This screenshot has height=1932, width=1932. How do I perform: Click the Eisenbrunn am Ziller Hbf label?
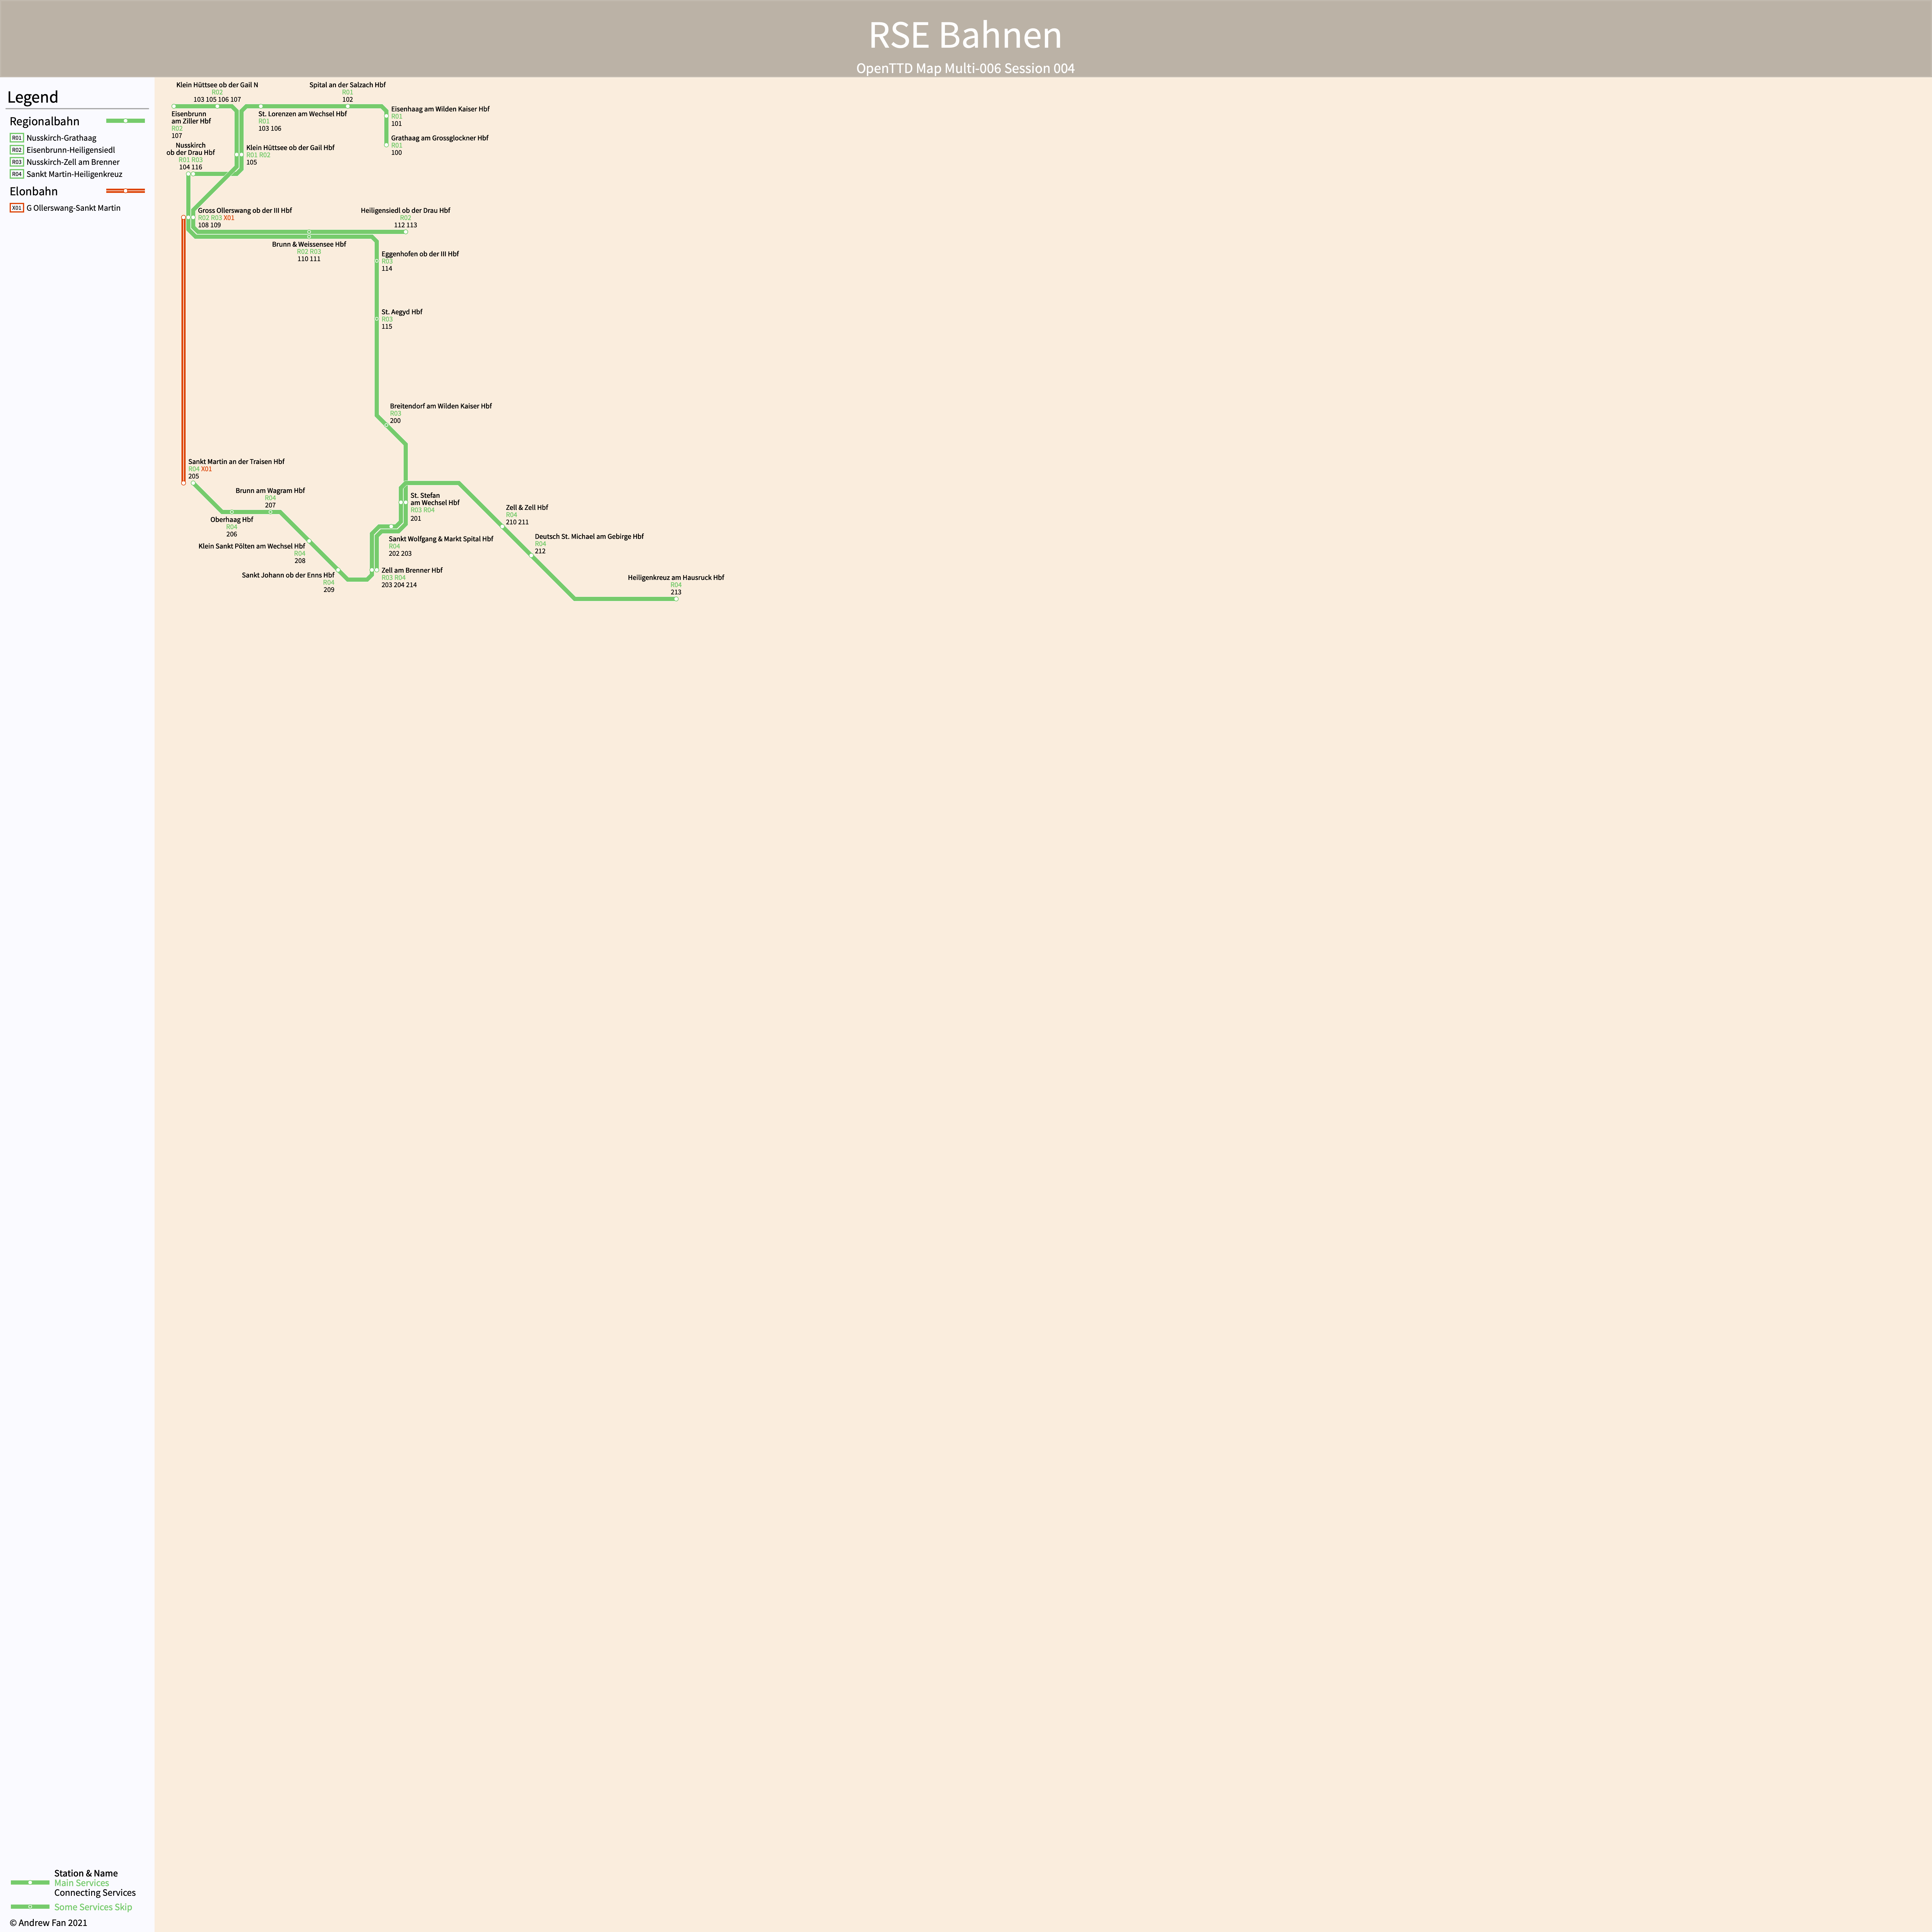191,118
